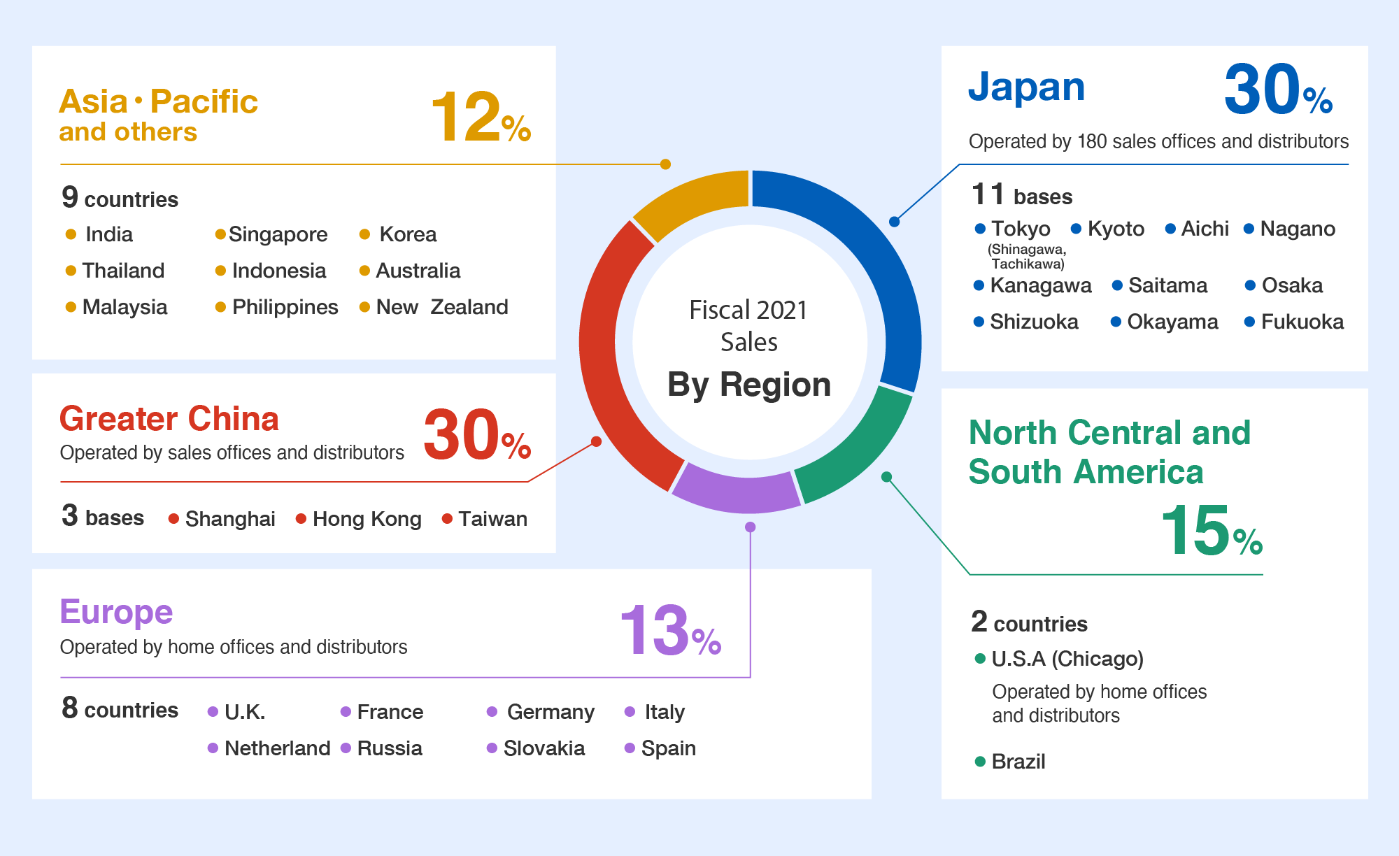This screenshot has height=856, width=1399.
Task: Select Brazil under Americas countries
Action: click(x=1018, y=762)
